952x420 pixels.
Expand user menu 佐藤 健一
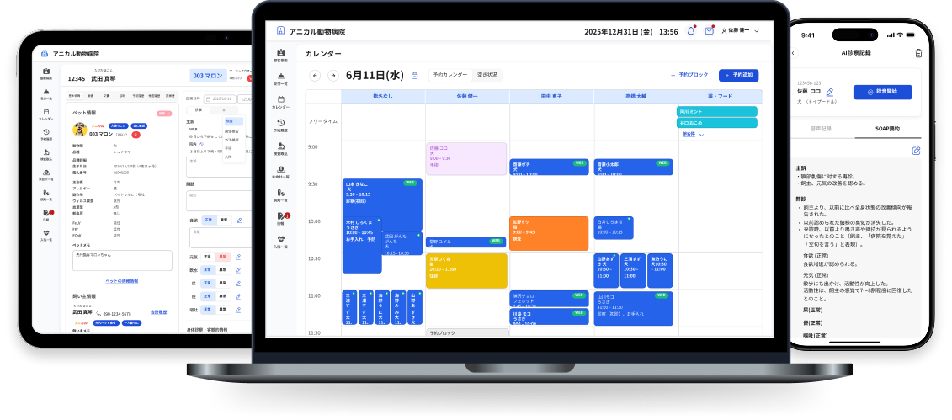(740, 31)
